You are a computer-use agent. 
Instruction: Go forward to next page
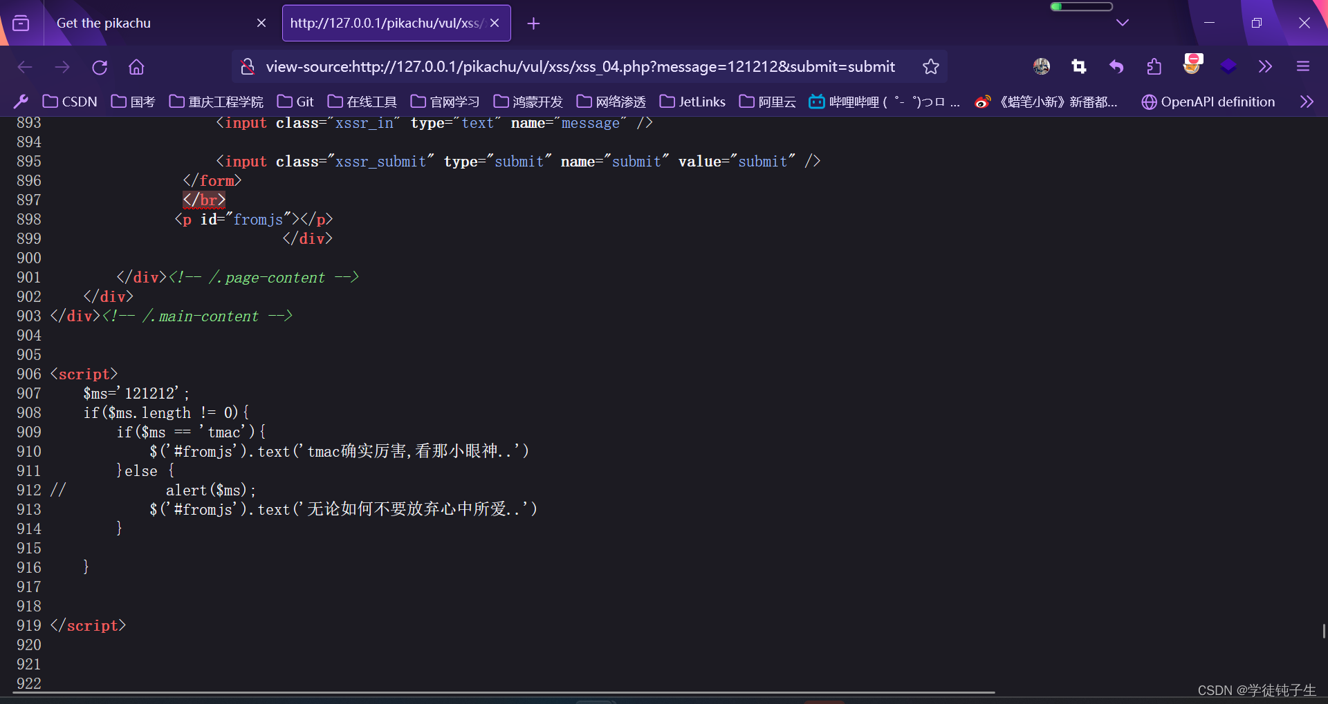pyautogui.click(x=62, y=67)
